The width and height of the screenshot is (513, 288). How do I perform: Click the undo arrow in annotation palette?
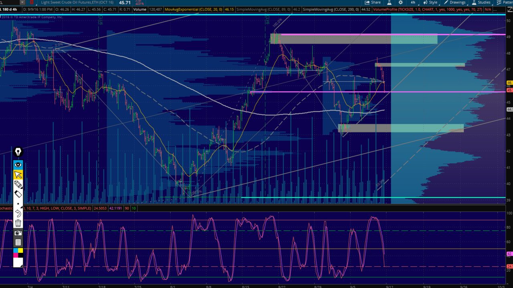(x=18, y=214)
